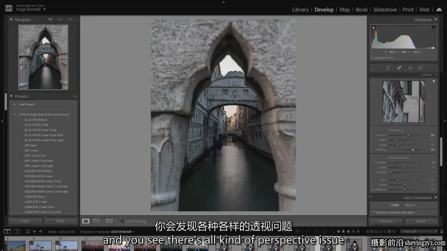This screenshot has height=251, width=447.
Task: Select the Healing brush tool
Action: pyautogui.click(x=399, y=68)
